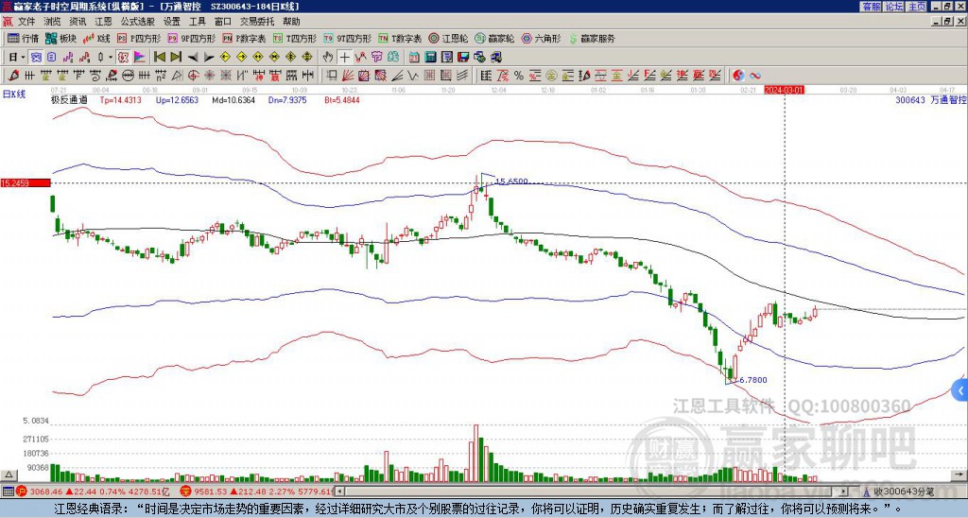Select the zigzag line drawing tool
This screenshot has height=518, width=968.
(x=412, y=76)
